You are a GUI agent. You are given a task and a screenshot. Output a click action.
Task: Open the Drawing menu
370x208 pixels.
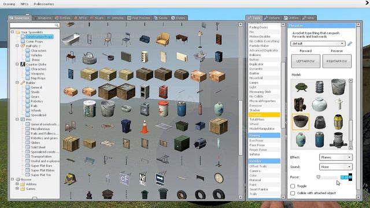(x=9, y=4)
